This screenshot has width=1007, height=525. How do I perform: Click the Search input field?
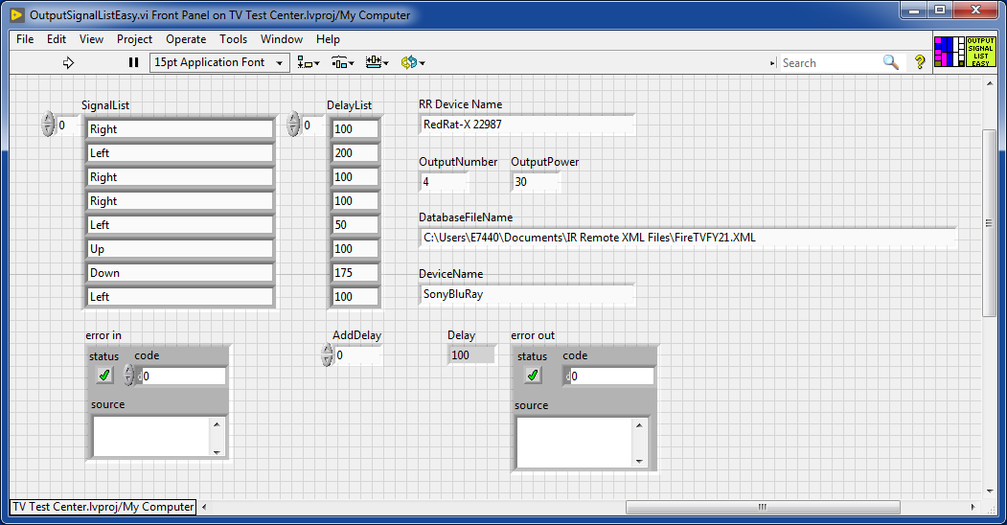[x=830, y=63]
